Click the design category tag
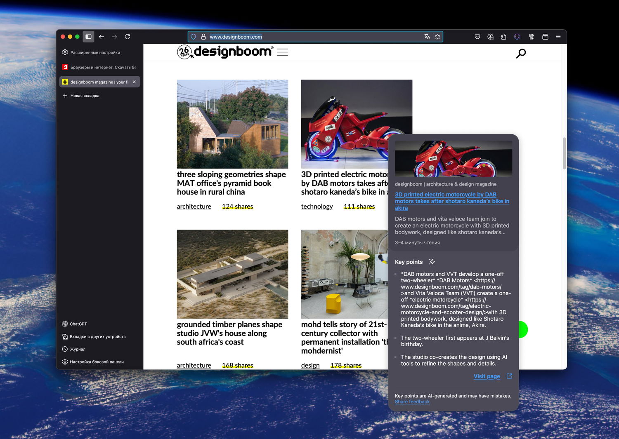619x439 pixels. (310, 365)
